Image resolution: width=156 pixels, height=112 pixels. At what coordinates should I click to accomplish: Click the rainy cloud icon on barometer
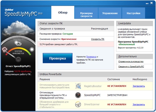pyautogui.click(x=5, y=50)
